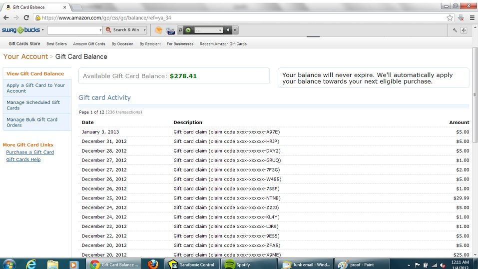Open the By Recipient nav item
This screenshot has width=478, height=269.
(150, 44)
